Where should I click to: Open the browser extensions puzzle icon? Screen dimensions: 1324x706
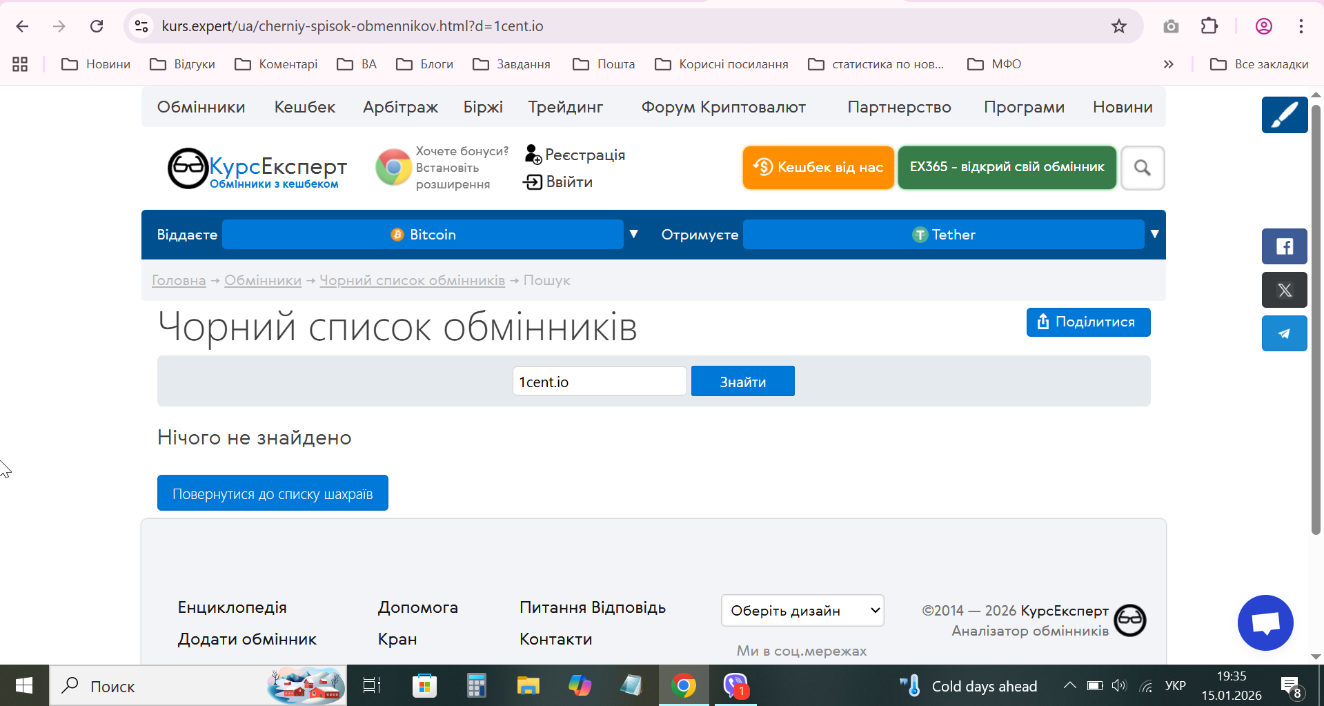(1209, 26)
